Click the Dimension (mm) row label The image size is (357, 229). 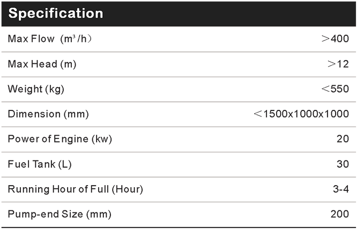click(x=50, y=114)
